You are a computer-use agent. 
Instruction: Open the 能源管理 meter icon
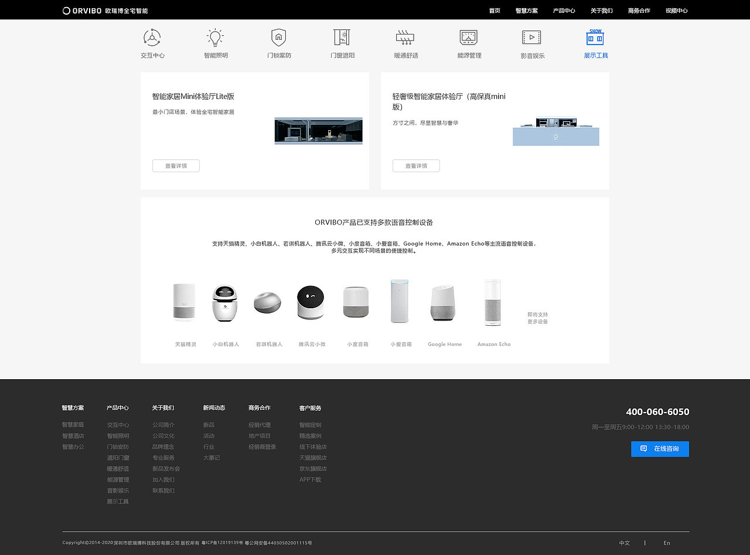(469, 38)
